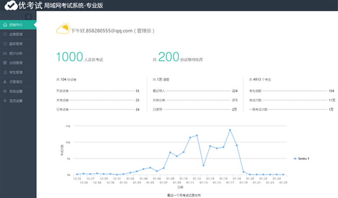
Task: Click the 试卷管理 checkmark icon
Action: pos(4,34)
